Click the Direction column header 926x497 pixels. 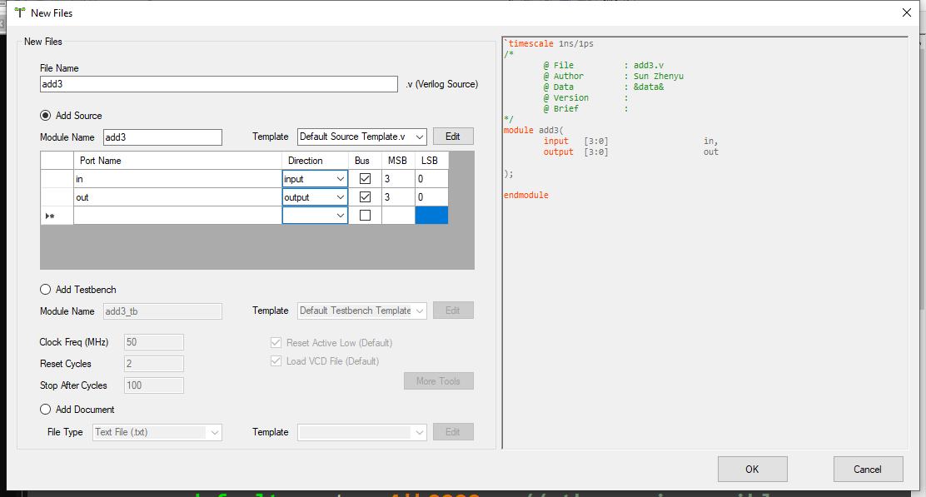pos(315,161)
